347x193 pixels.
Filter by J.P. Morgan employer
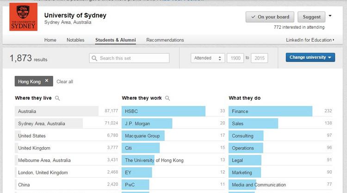(173, 123)
